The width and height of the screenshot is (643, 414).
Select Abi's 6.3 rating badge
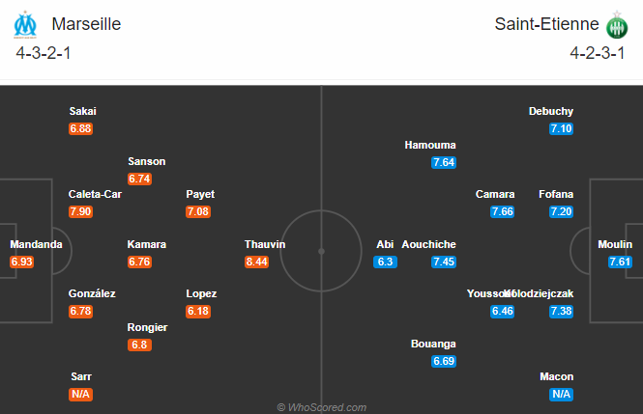[x=385, y=262]
